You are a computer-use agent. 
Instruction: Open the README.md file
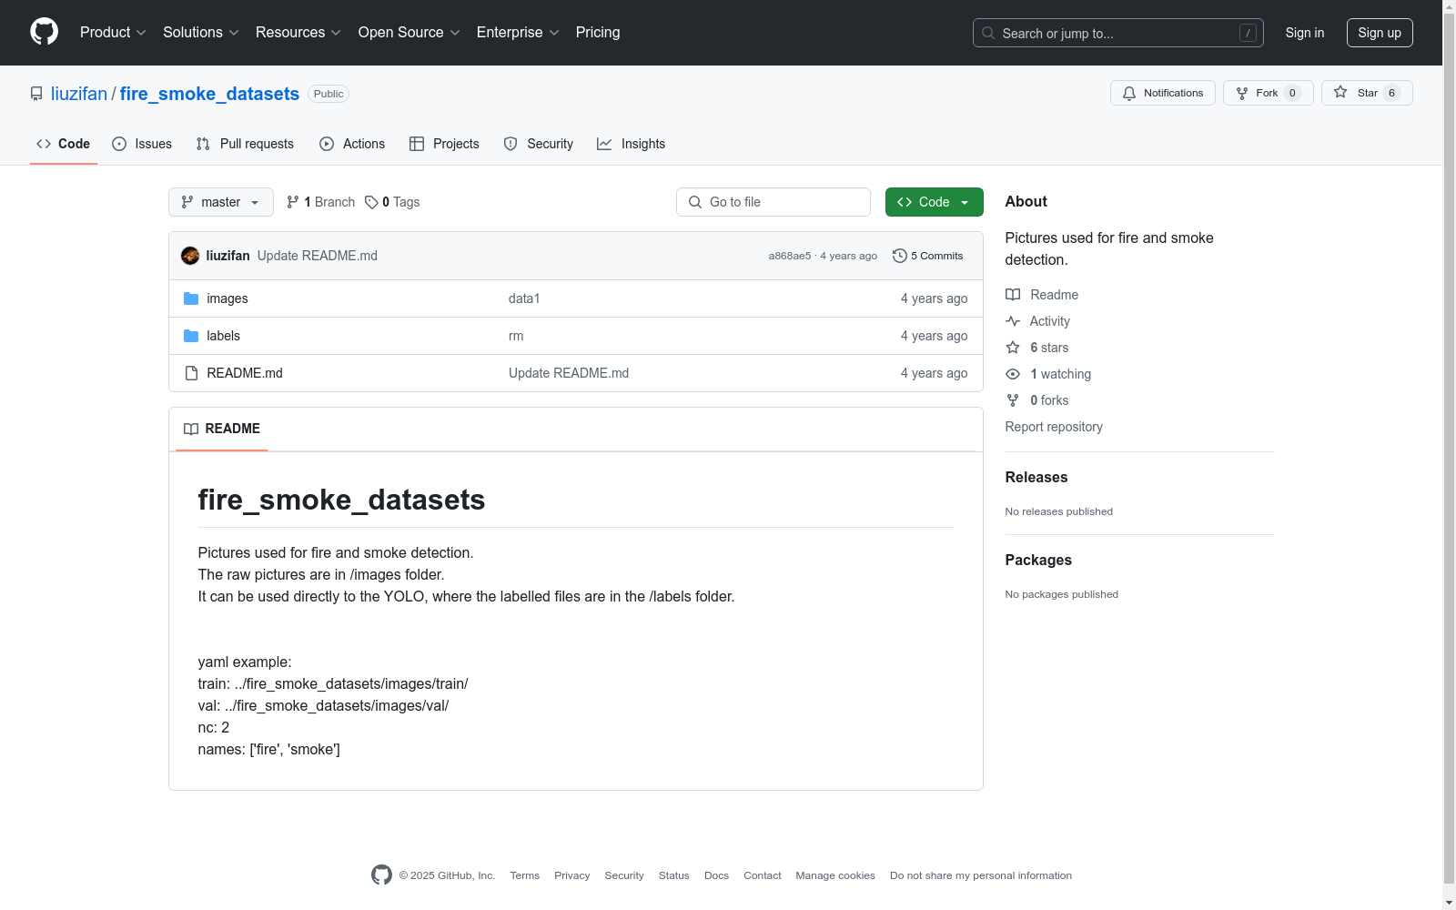245,373
